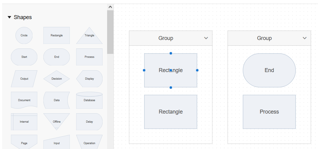The height and width of the screenshot is (149, 318).
Task: Pick the Data shape from palette
Action: tap(56, 100)
